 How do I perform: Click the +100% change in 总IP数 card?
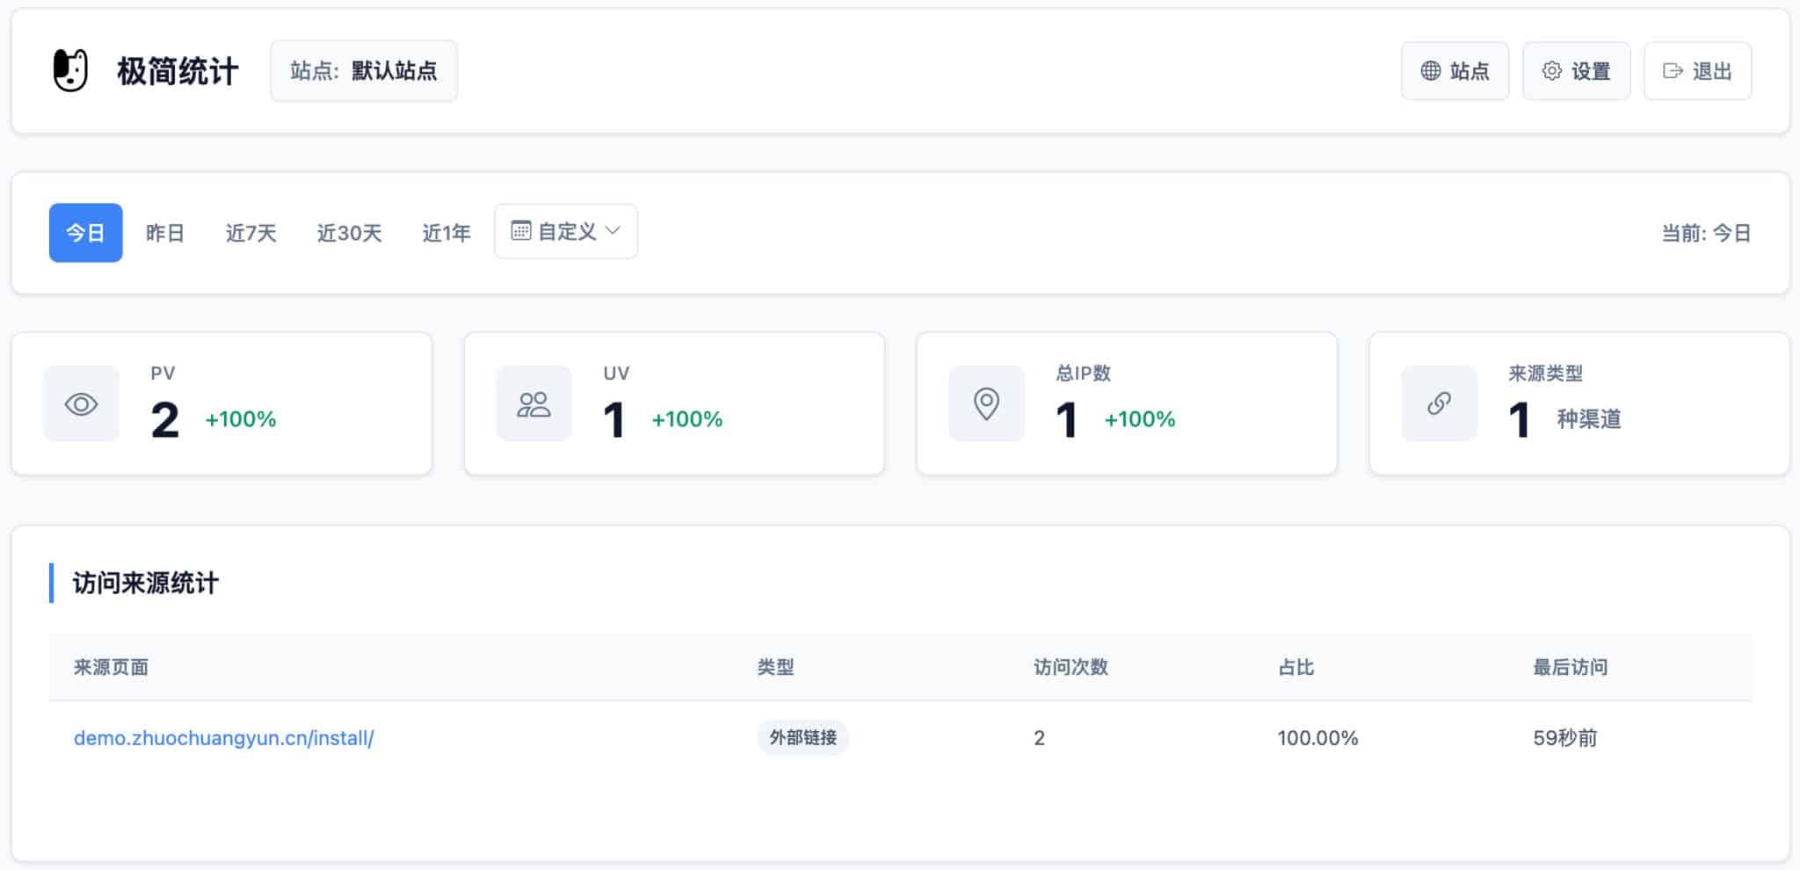[1139, 419]
